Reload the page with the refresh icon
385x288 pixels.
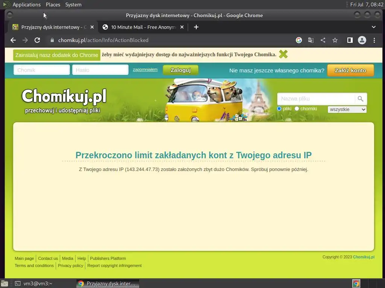37,40
